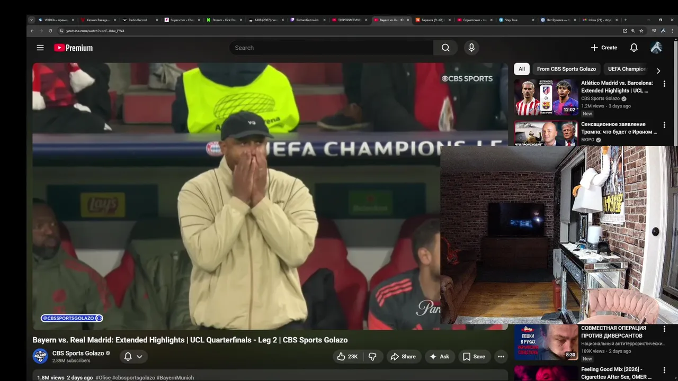Screen dimensions: 678x381
Task: View site information icon in address bar
Action: (61, 31)
